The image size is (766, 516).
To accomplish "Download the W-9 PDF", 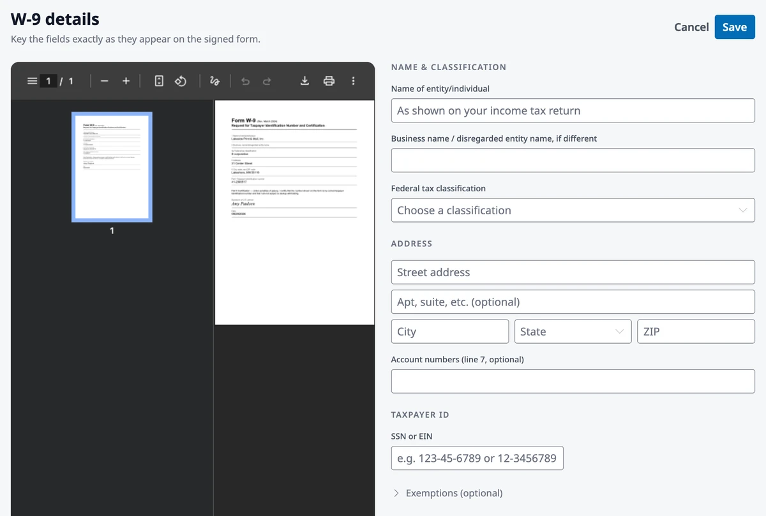I will (x=305, y=81).
